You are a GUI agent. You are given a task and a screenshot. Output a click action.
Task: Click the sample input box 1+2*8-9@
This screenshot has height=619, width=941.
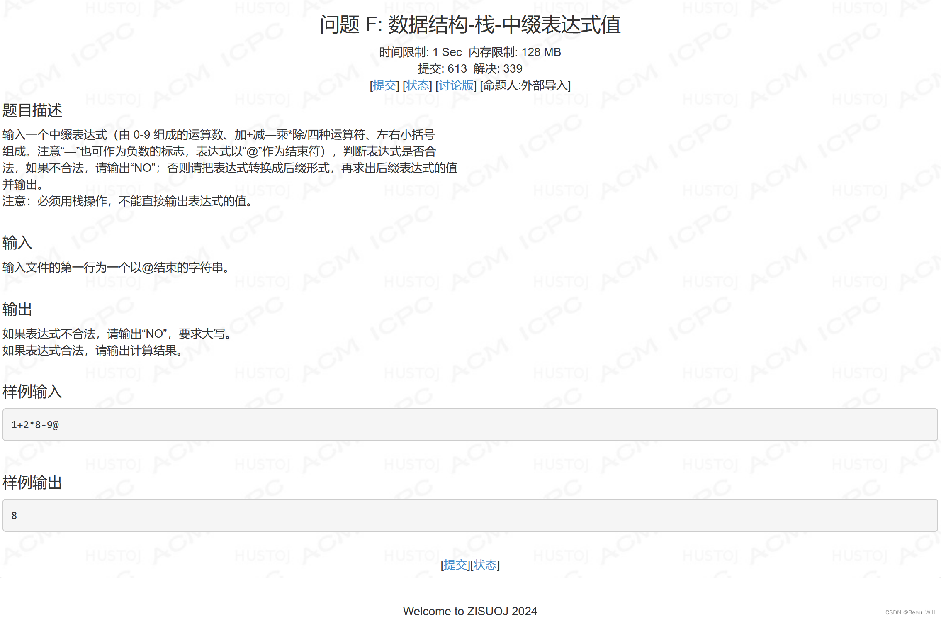click(x=470, y=424)
